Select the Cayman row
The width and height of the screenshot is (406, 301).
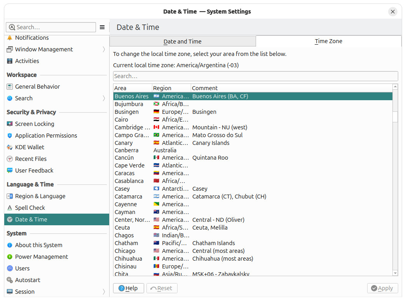click(253, 212)
